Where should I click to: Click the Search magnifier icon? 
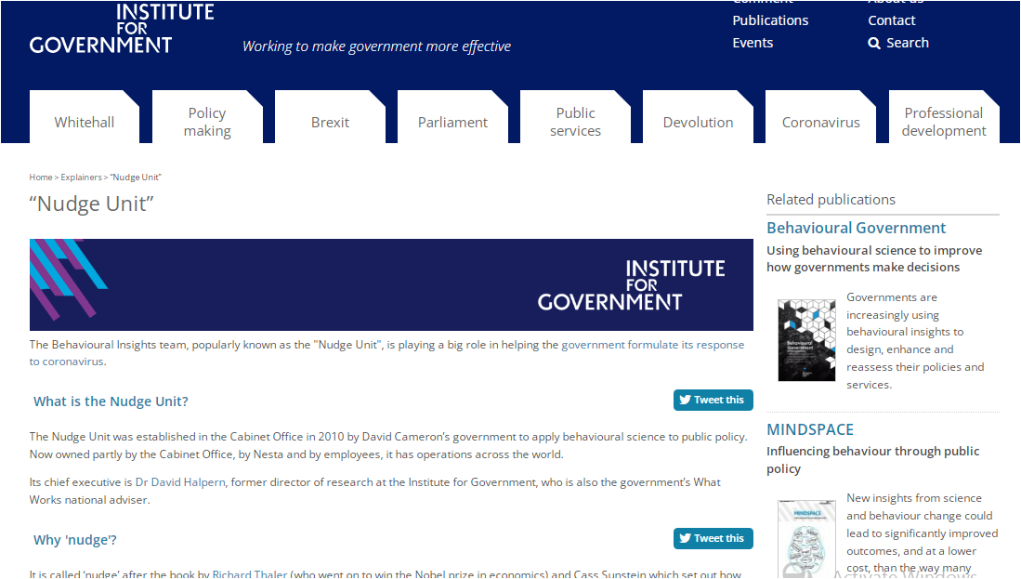click(874, 43)
